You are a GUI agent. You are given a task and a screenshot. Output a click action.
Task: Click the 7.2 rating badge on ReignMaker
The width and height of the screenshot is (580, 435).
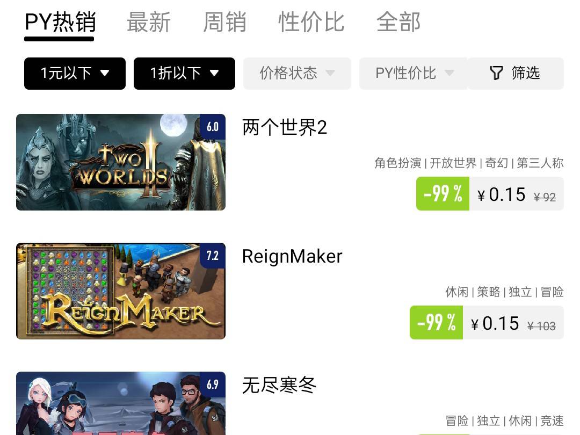click(213, 256)
